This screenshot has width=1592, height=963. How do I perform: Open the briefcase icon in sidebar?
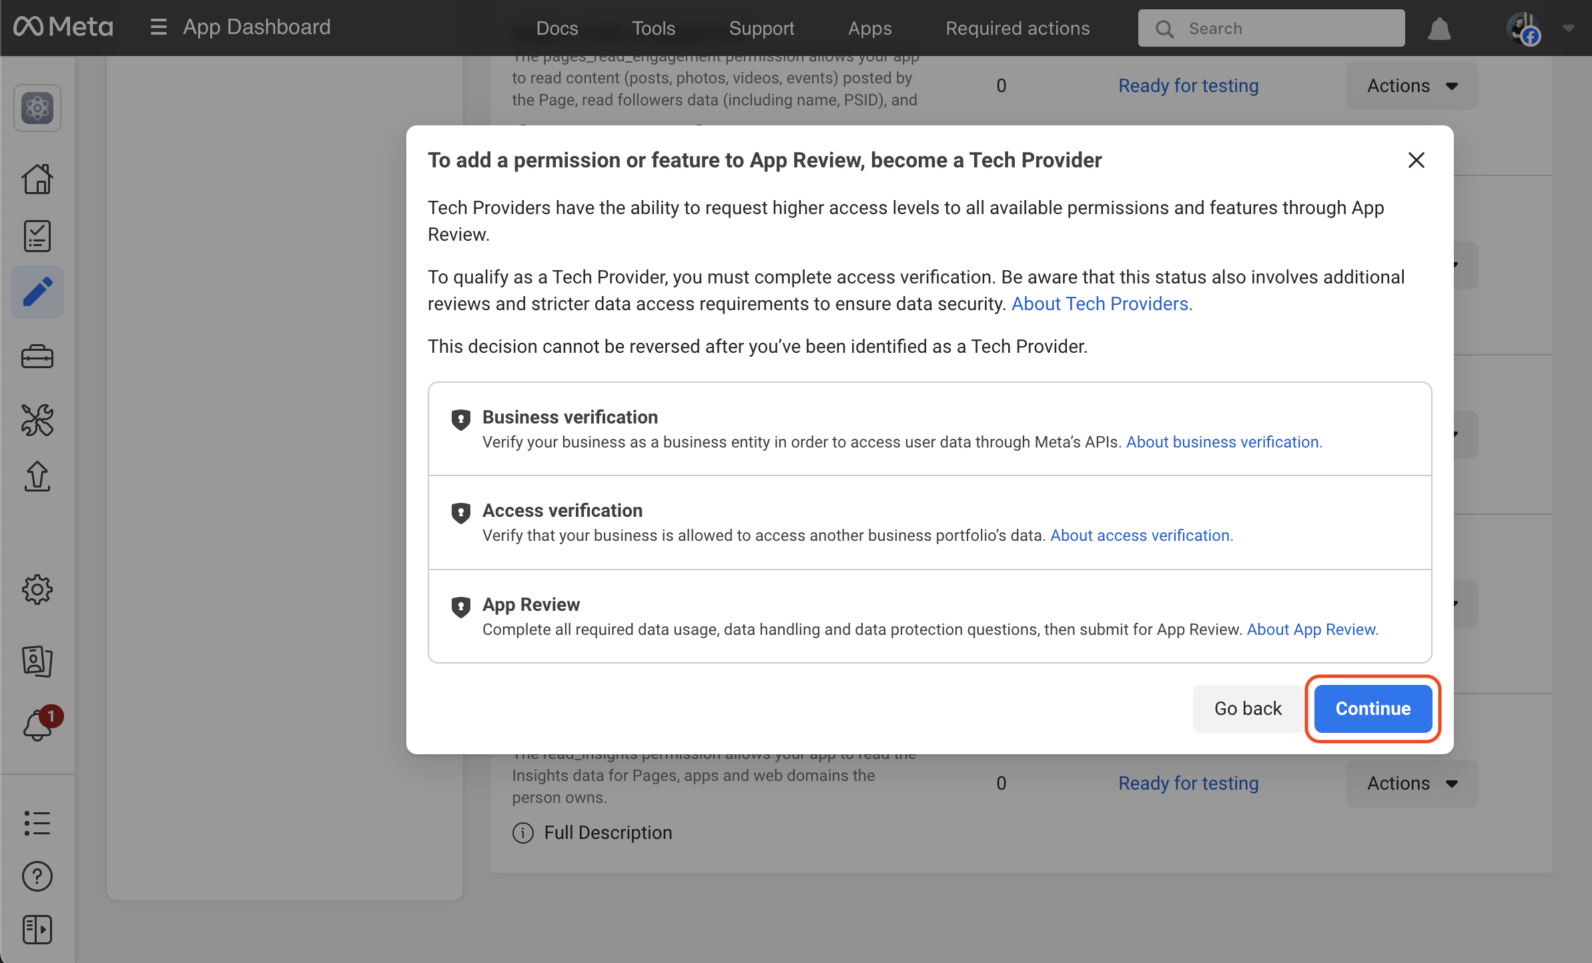click(x=37, y=357)
